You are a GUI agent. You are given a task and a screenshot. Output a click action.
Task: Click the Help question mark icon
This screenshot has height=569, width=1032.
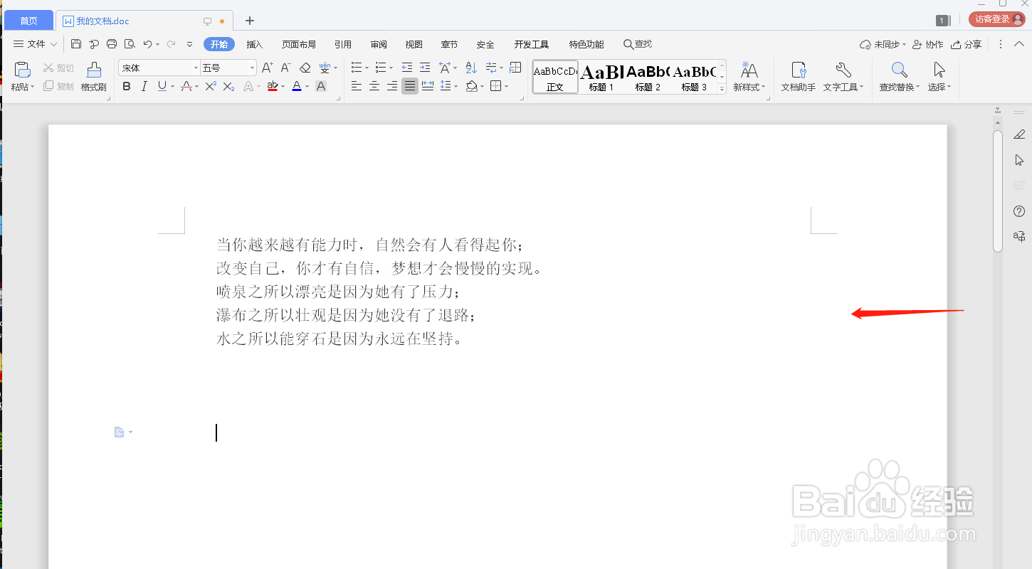[x=1018, y=211]
